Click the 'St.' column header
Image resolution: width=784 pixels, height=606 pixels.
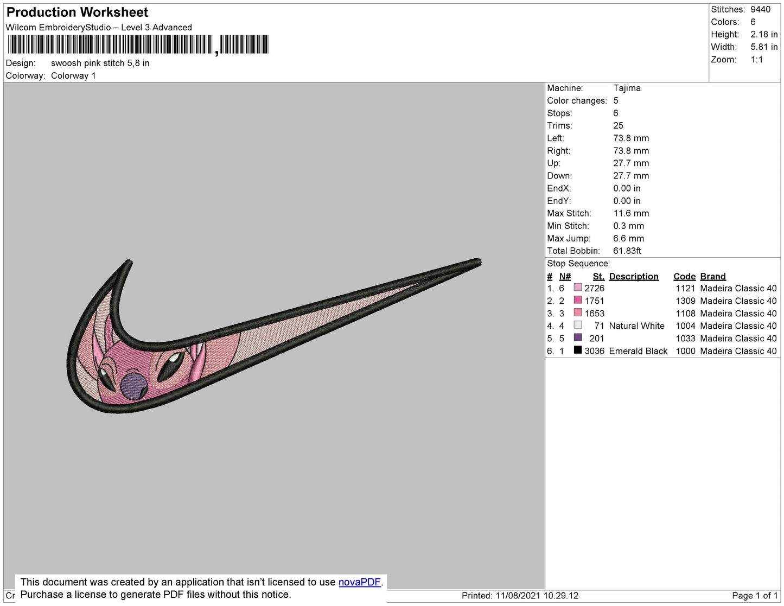pos(598,277)
